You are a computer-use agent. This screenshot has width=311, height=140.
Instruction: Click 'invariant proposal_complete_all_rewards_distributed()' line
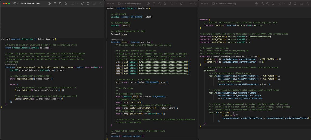tap(230, 56)
